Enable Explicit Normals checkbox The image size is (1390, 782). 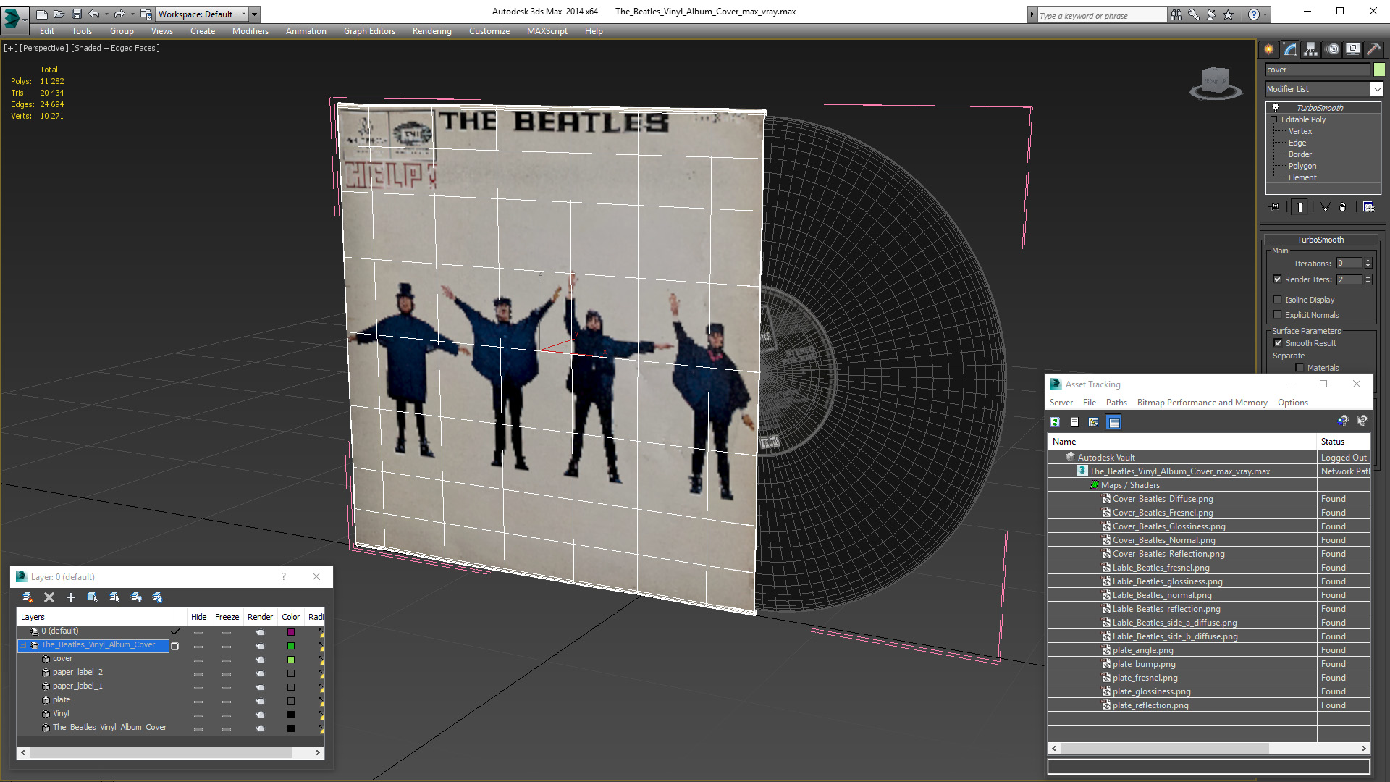tap(1278, 315)
